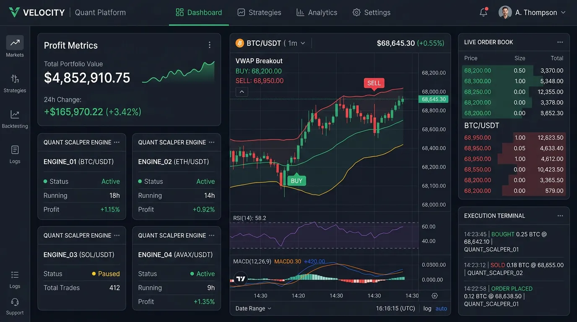Open Strategies in the top navigation
Image resolution: width=577 pixels, height=322 pixels.
pos(259,13)
